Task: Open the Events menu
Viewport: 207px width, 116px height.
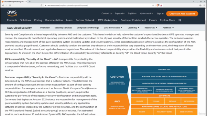Action: [153, 20]
